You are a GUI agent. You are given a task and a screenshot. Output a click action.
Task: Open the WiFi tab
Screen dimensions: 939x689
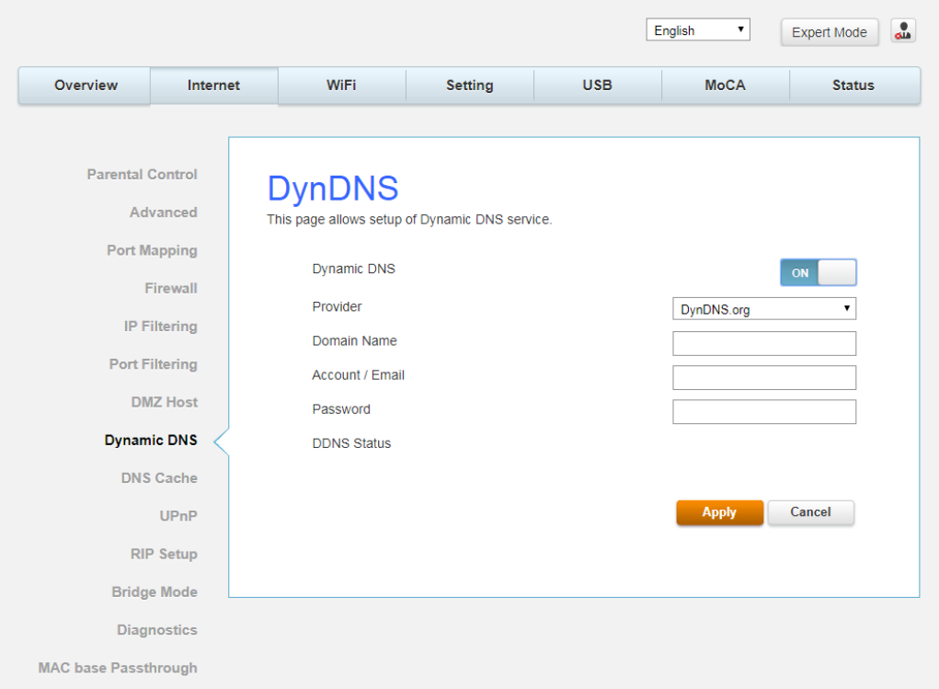click(341, 85)
